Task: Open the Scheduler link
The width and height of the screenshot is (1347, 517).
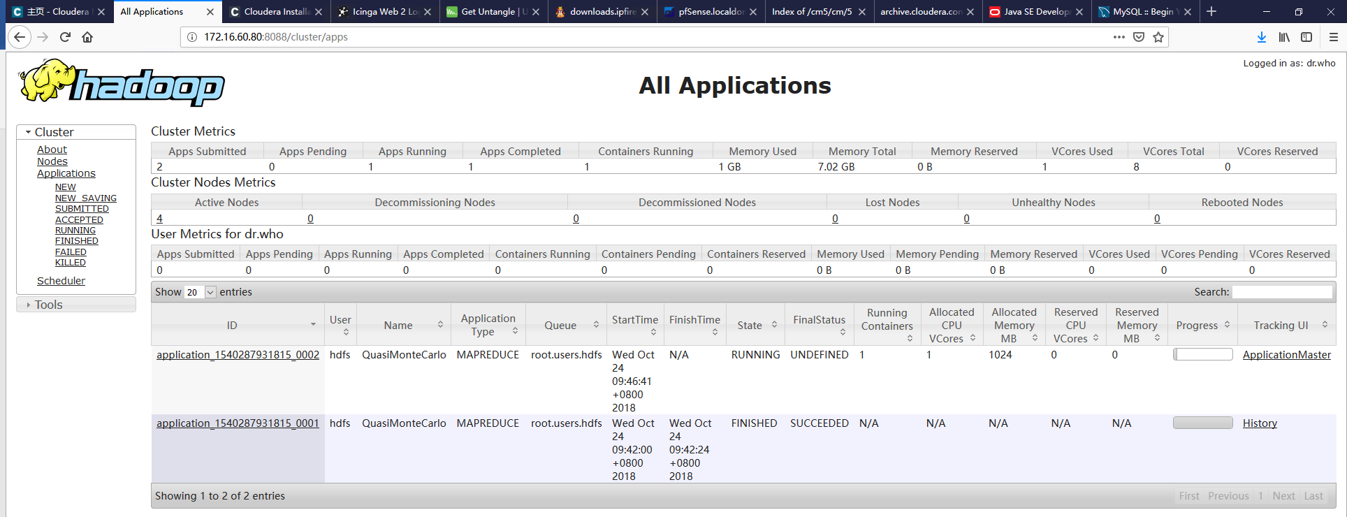Action: click(x=61, y=281)
